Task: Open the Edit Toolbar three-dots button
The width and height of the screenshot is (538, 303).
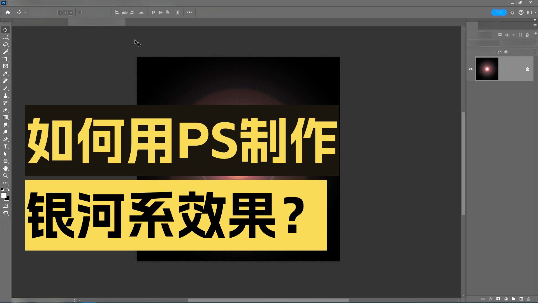Action: pos(5,183)
